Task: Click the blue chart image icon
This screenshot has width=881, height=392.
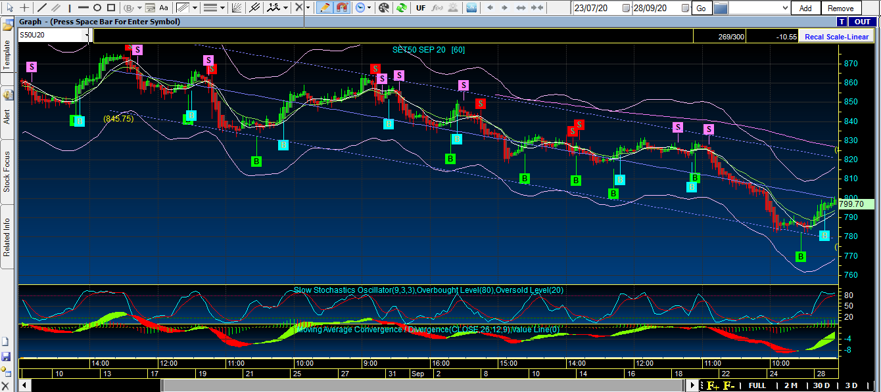Action: click(x=471, y=8)
